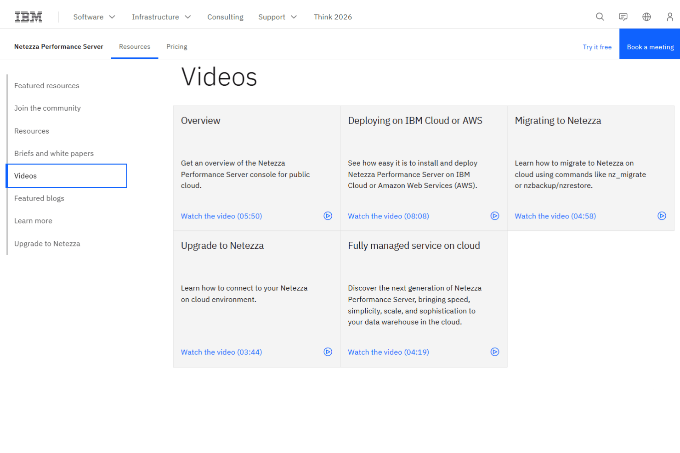The image size is (680, 453).
Task: Go to Join the community in sidebar
Action: [x=47, y=108]
